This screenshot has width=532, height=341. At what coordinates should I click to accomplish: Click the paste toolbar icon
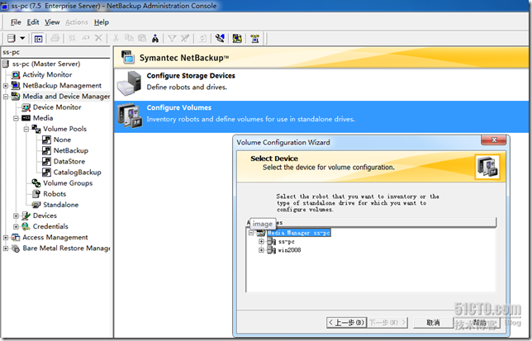coord(142,38)
